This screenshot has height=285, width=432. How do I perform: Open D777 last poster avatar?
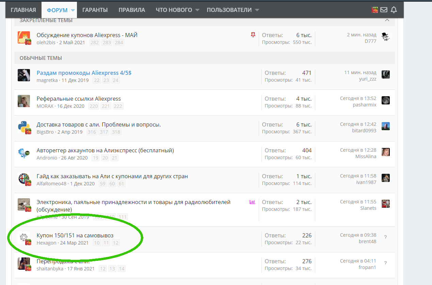pyautogui.click(x=385, y=37)
